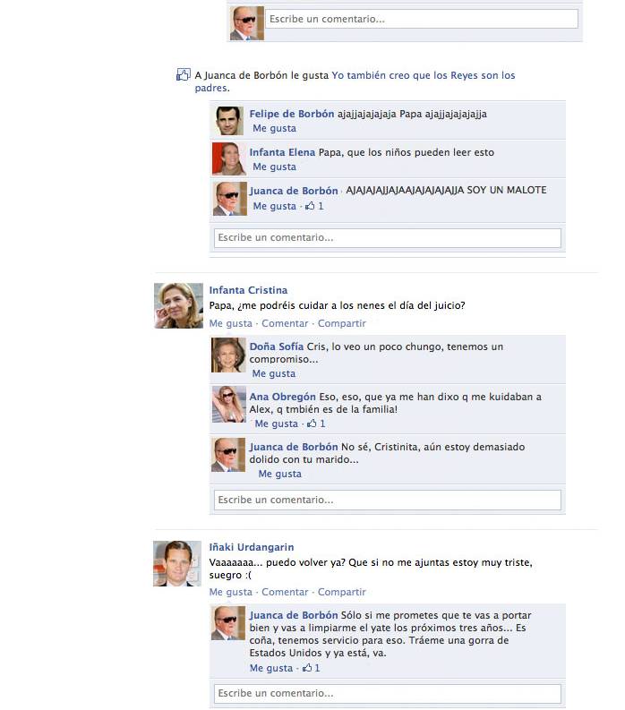625x710 pixels.
Task: Like Felipe de Borbón's comment
Action: [x=275, y=128]
